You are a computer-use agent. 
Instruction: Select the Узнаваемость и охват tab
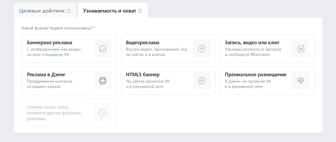[113, 11]
